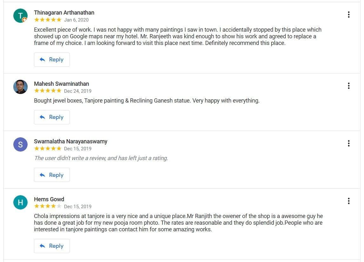
Task: Reply to Hems Gowd's review
Action: click(x=52, y=246)
